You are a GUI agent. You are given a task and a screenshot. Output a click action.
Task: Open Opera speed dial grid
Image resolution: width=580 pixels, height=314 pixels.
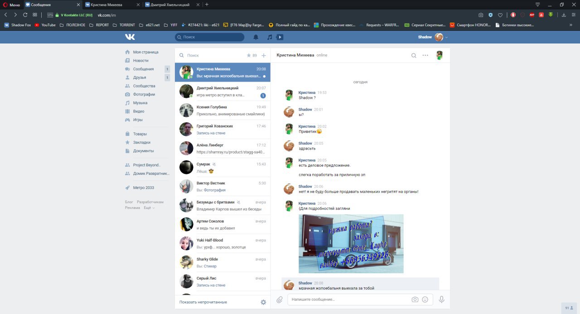[x=34, y=14]
